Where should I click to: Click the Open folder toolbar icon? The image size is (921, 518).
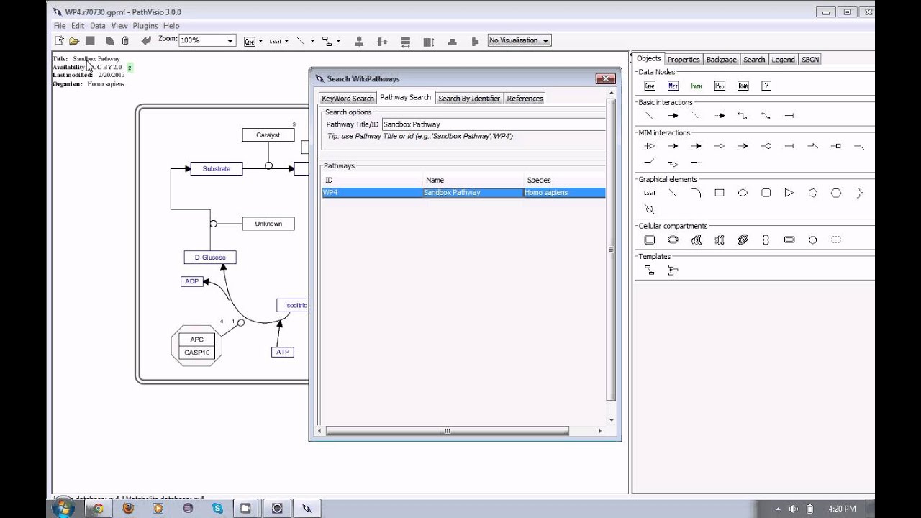pos(74,41)
